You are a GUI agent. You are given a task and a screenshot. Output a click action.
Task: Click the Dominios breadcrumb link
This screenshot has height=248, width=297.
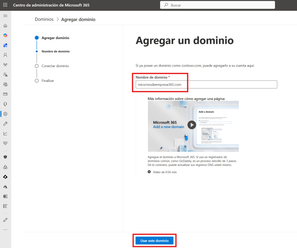pyautogui.click(x=44, y=19)
